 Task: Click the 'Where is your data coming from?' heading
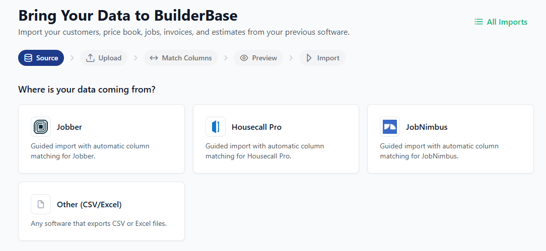tap(87, 90)
